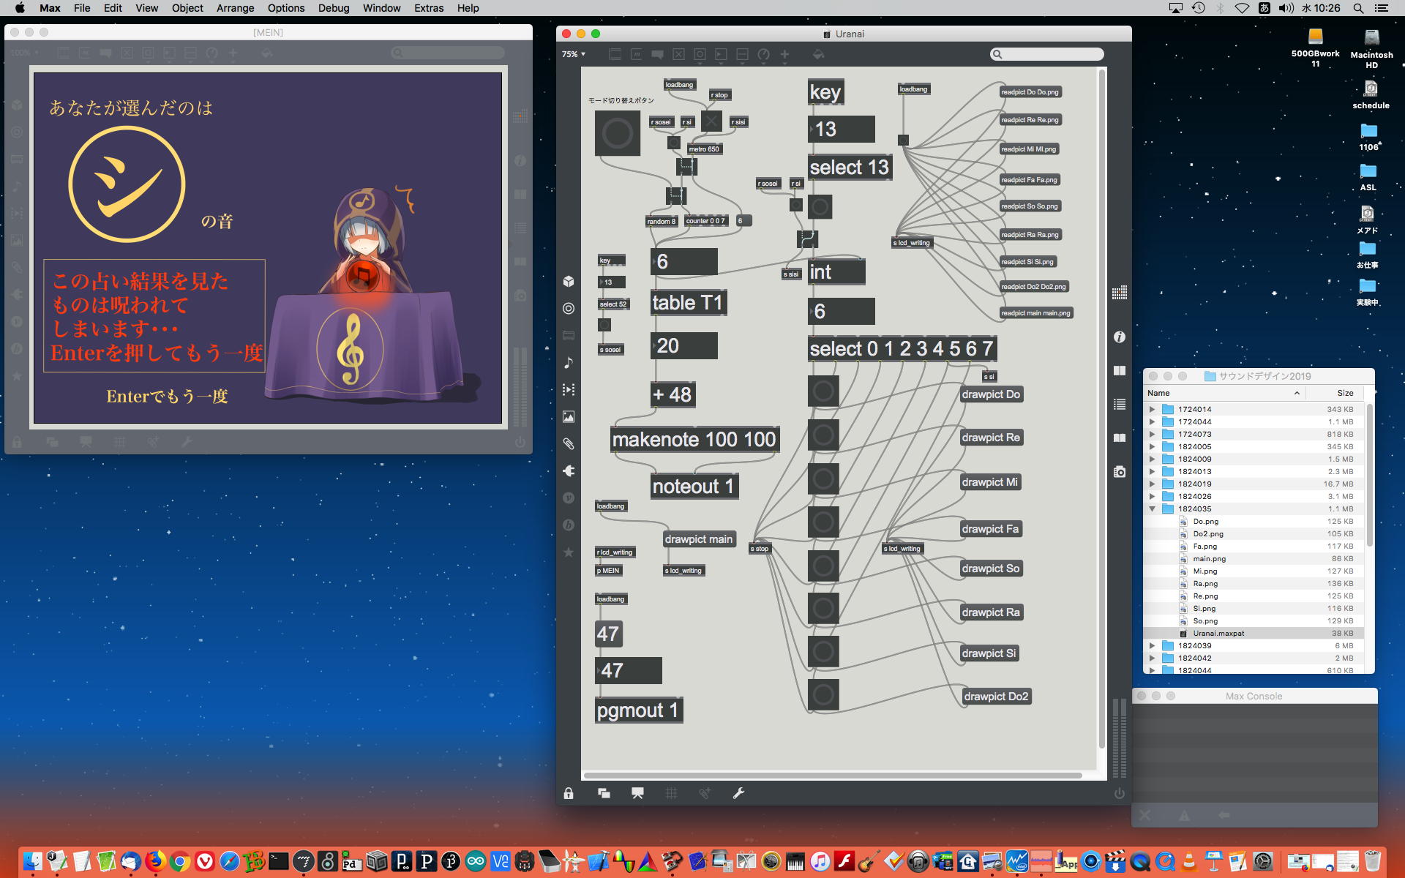Click the wrench inspector icon in bottom toolbar

point(738,793)
